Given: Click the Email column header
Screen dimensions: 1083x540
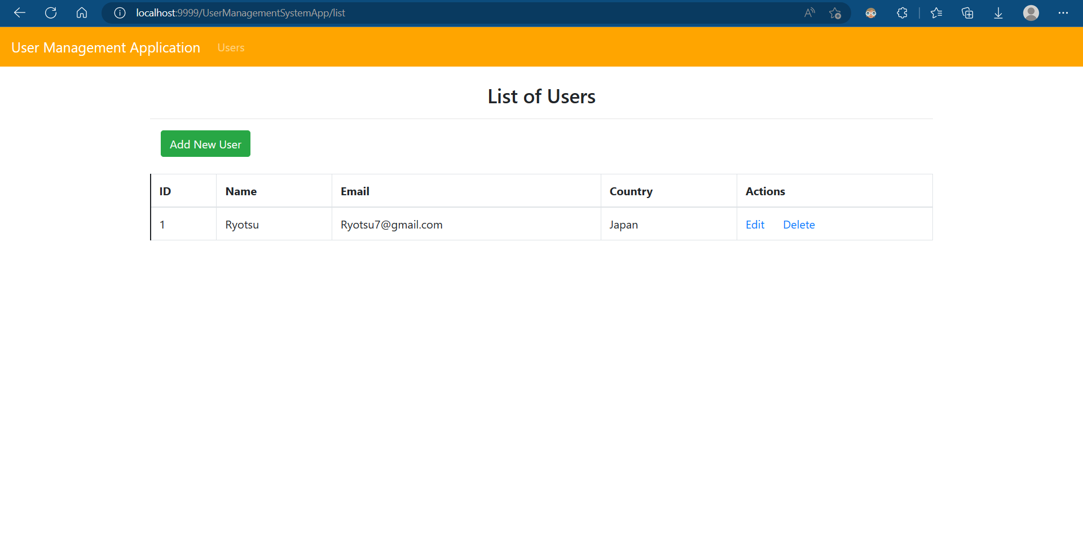Looking at the screenshot, I should 355,191.
